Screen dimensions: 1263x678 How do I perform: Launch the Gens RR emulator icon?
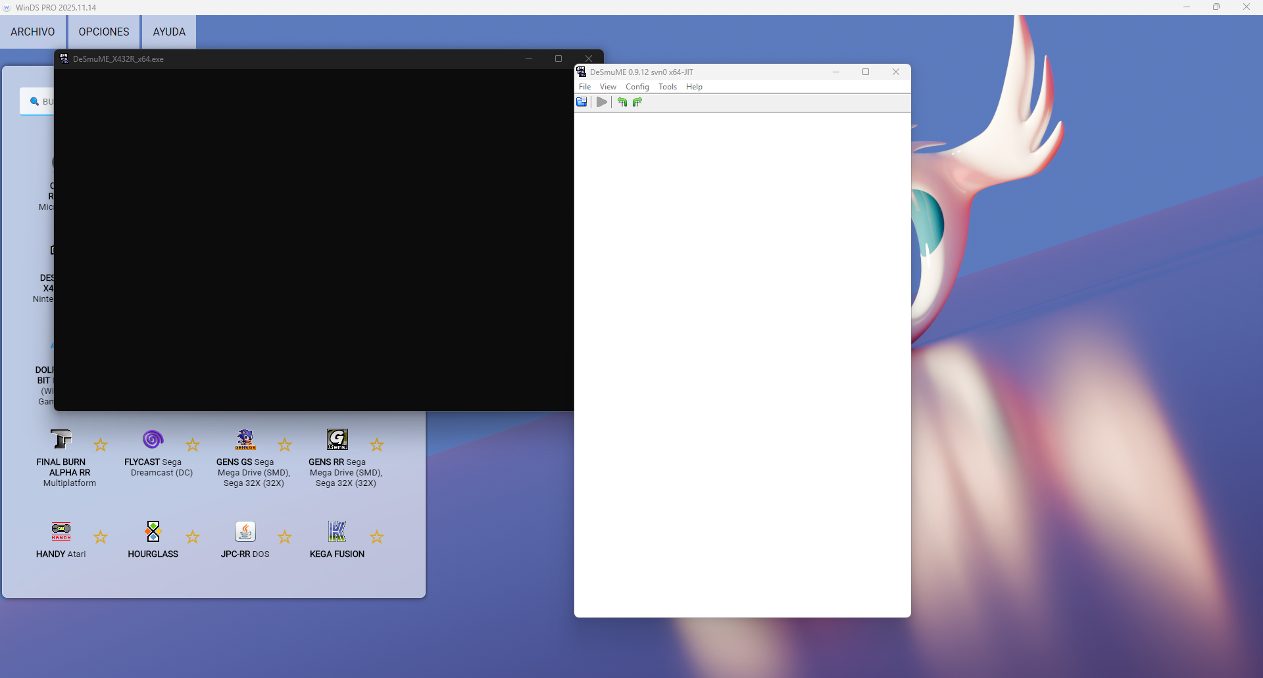337,439
